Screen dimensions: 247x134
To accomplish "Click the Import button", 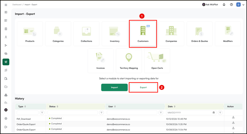I will click(x=114, y=87).
